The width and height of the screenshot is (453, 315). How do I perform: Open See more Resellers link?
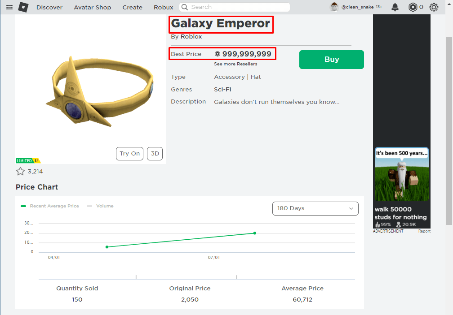(x=235, y=64)
